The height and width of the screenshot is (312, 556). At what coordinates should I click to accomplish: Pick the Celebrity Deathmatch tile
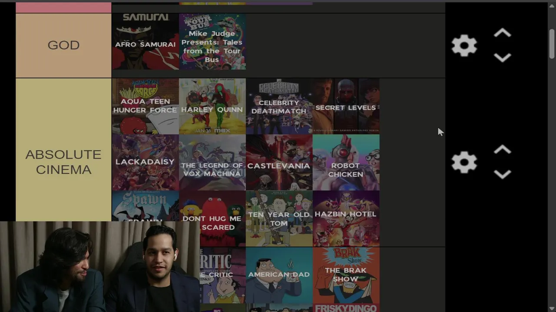(279, 106)
